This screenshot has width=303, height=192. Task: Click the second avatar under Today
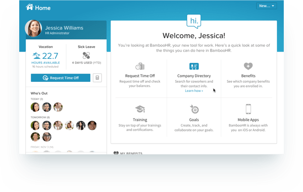pyautogui.click(x=47, y=107)
